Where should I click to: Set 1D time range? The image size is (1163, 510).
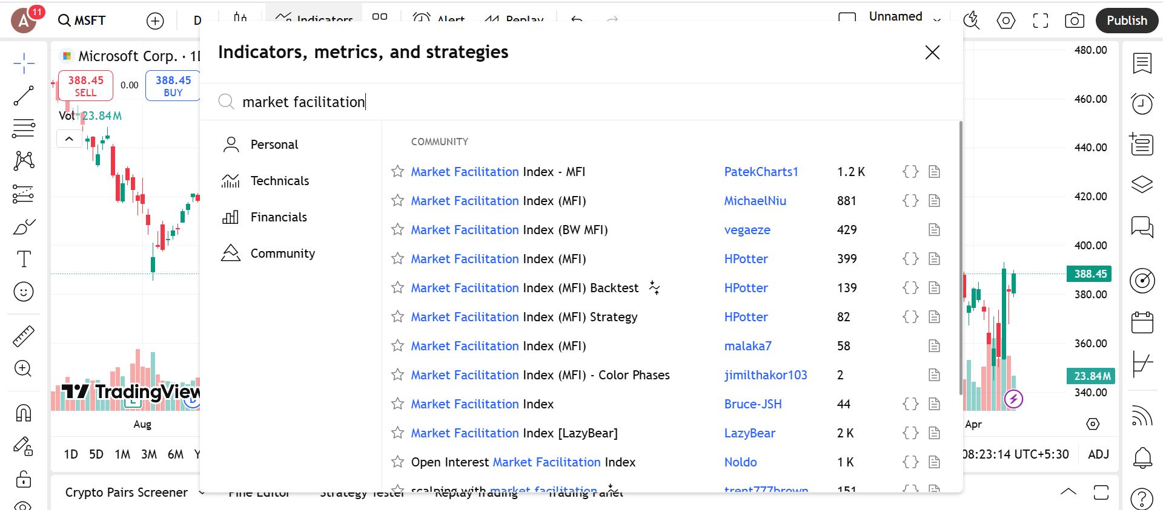tap(71, 454)
